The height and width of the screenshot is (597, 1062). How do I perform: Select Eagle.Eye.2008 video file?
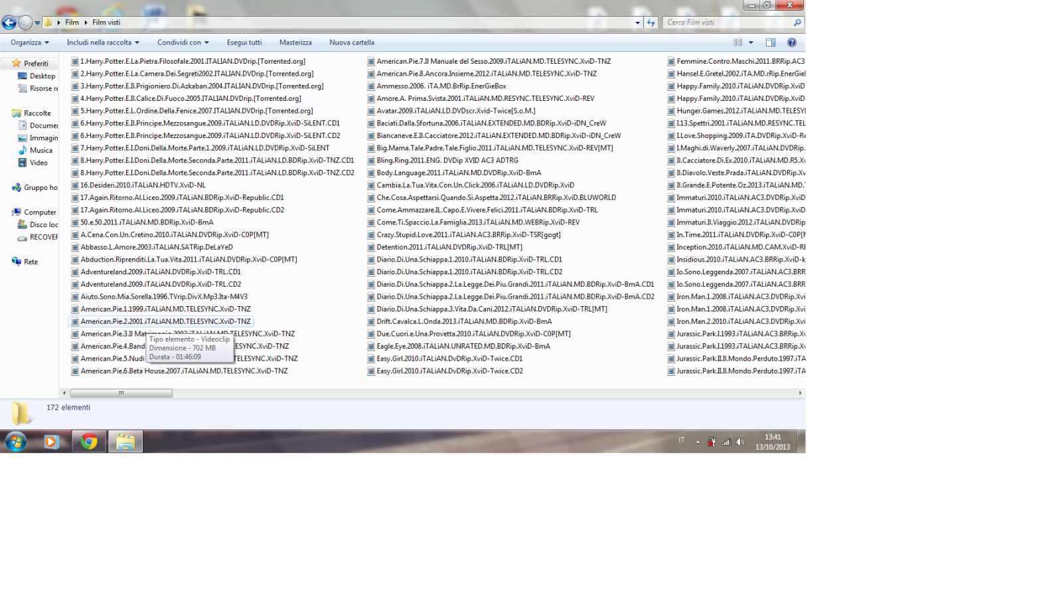click(463, 347)
